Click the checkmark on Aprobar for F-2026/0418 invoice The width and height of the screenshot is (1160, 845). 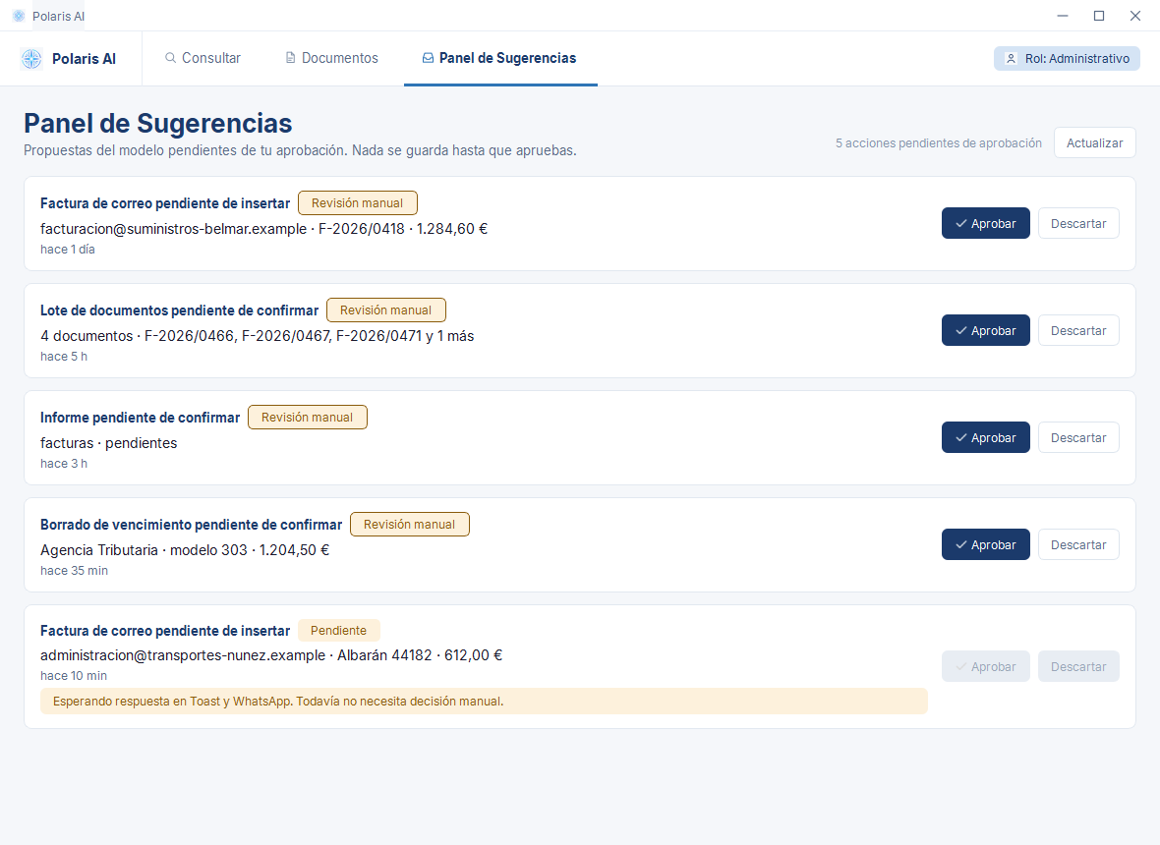961,223
